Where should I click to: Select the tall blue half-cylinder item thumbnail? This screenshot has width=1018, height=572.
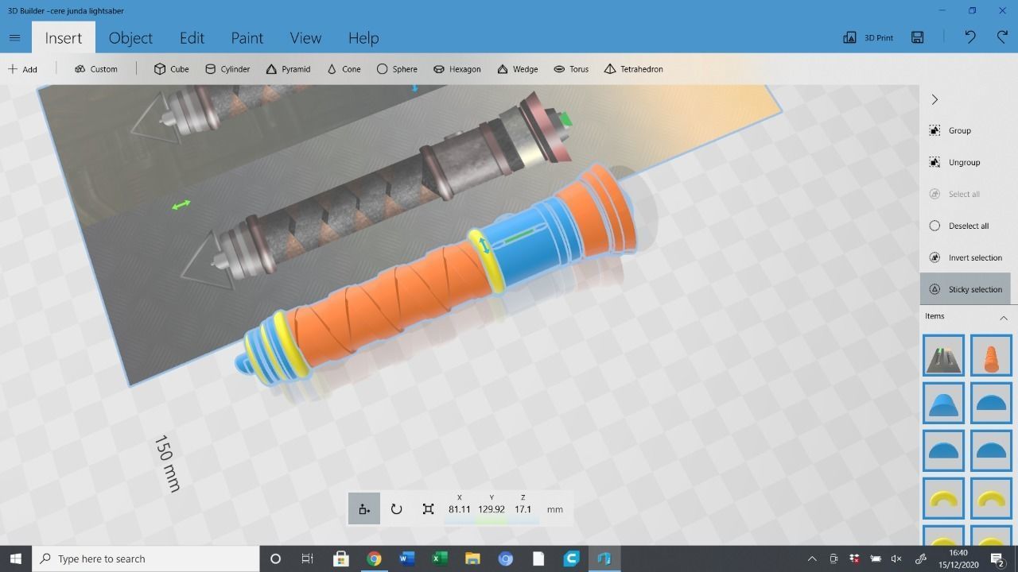click(943, 403)
